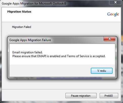Click the word EMAPI in the error message

(42, 56)
